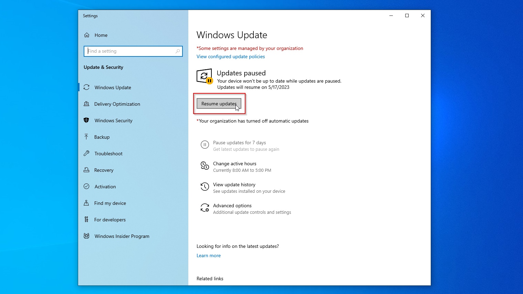Click 'See updates installed on your device' text
The width and height of the screenshot is (523, 294).
[x=249, y=191]
